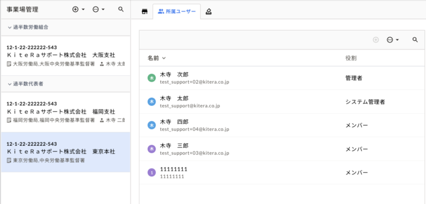426x204 pixels.
Task: Collapse the 過半数労働組合 section
Action: [x=10, y=27]
